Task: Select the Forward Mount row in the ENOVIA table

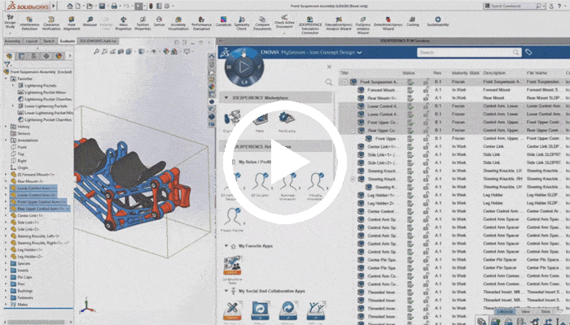Action: tap(454, 89)
